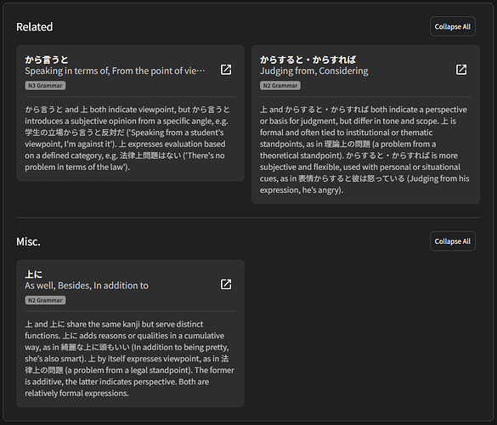Screen dimensions: 497x425
Task: Click 'As well, Besides, In addition to' subtitle
Action: click(87, 286)
